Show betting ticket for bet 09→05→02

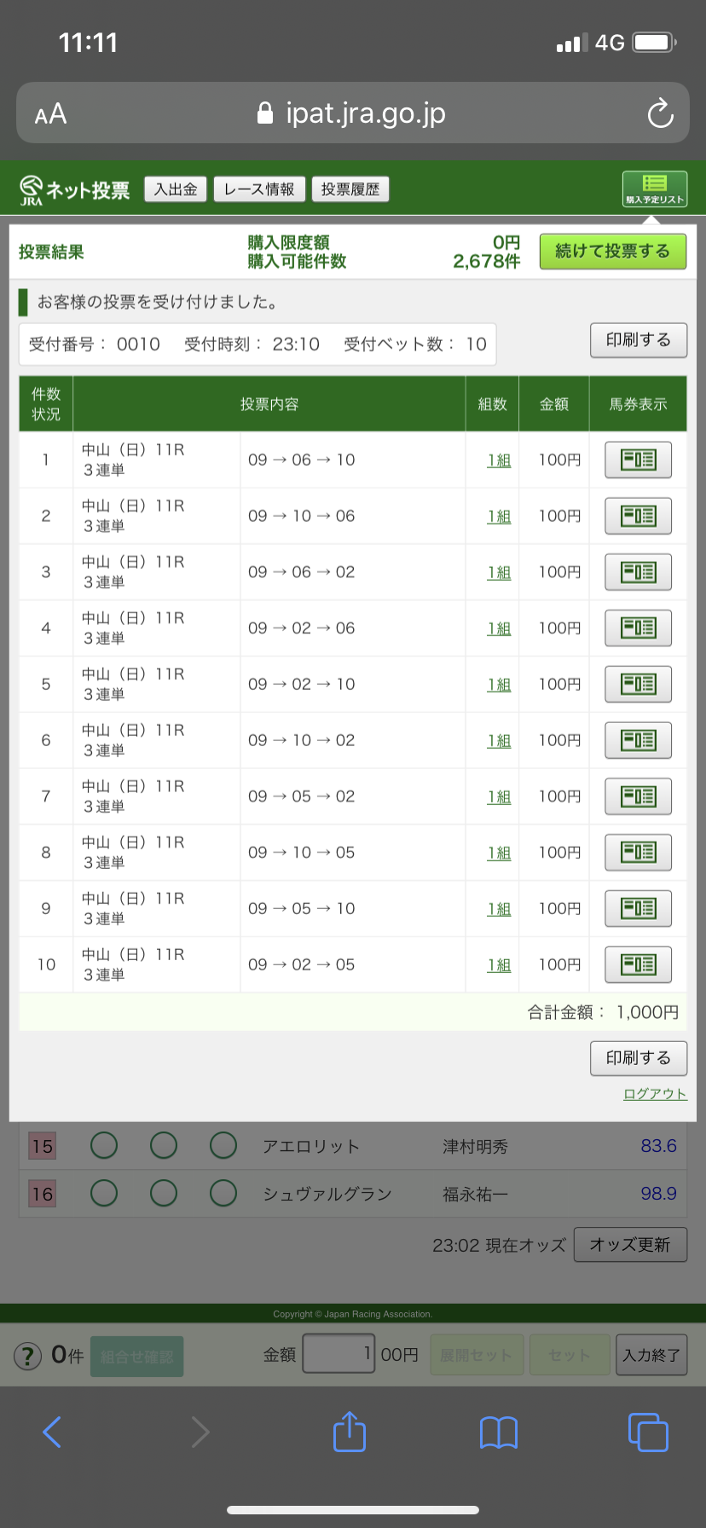638,796
